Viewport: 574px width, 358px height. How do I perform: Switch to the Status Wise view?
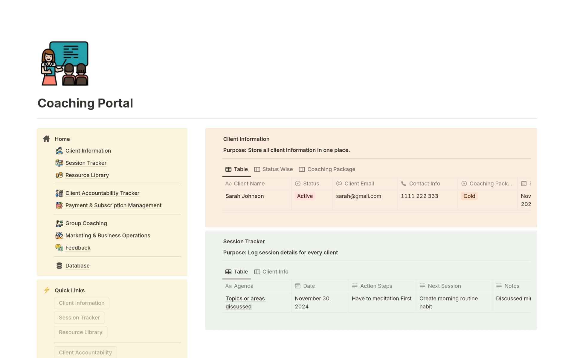point(277,169)
